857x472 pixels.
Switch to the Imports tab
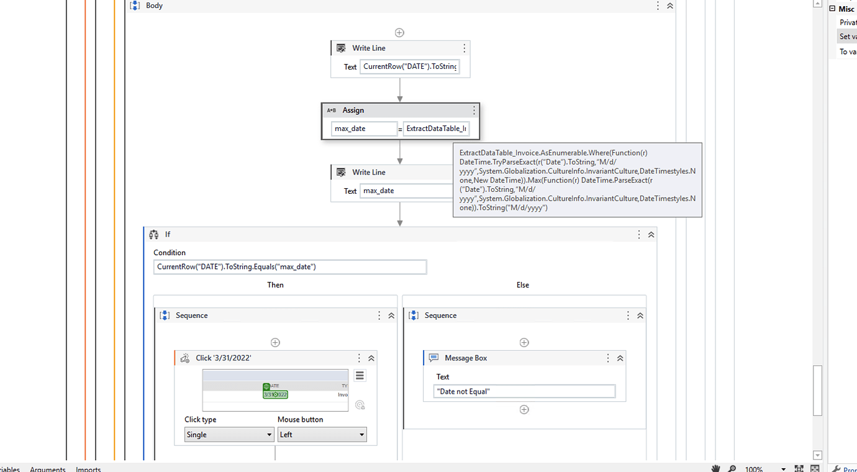tap(88, 470)
